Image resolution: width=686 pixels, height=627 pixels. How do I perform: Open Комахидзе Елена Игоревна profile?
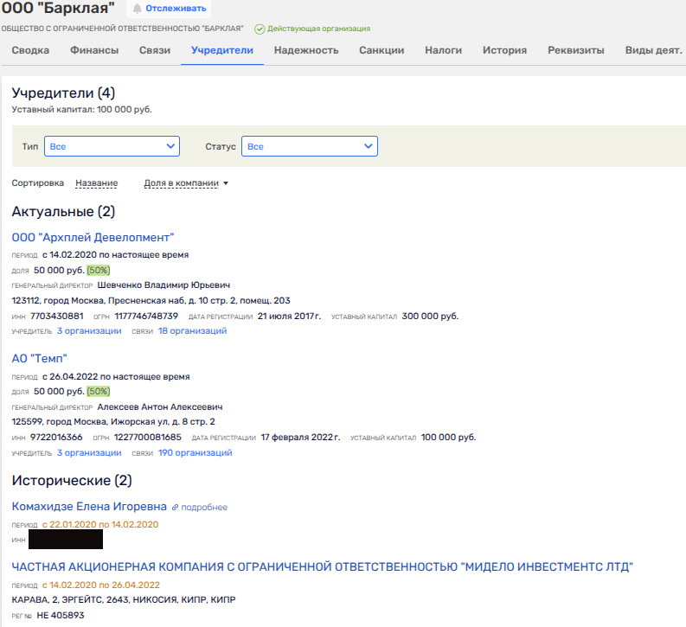[89, 506]
